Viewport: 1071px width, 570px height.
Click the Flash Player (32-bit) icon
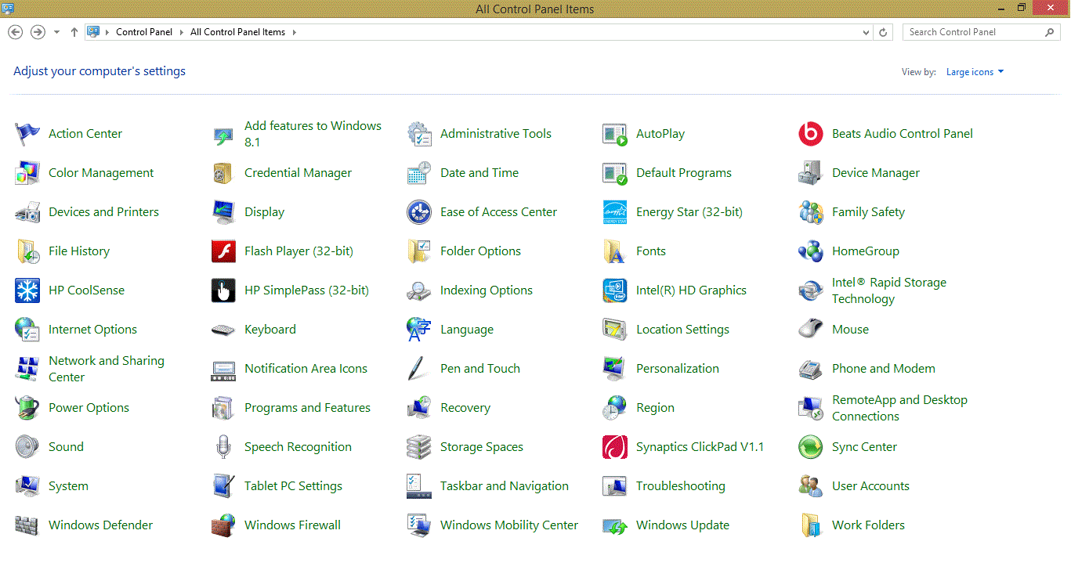click(x=223, y=251)
